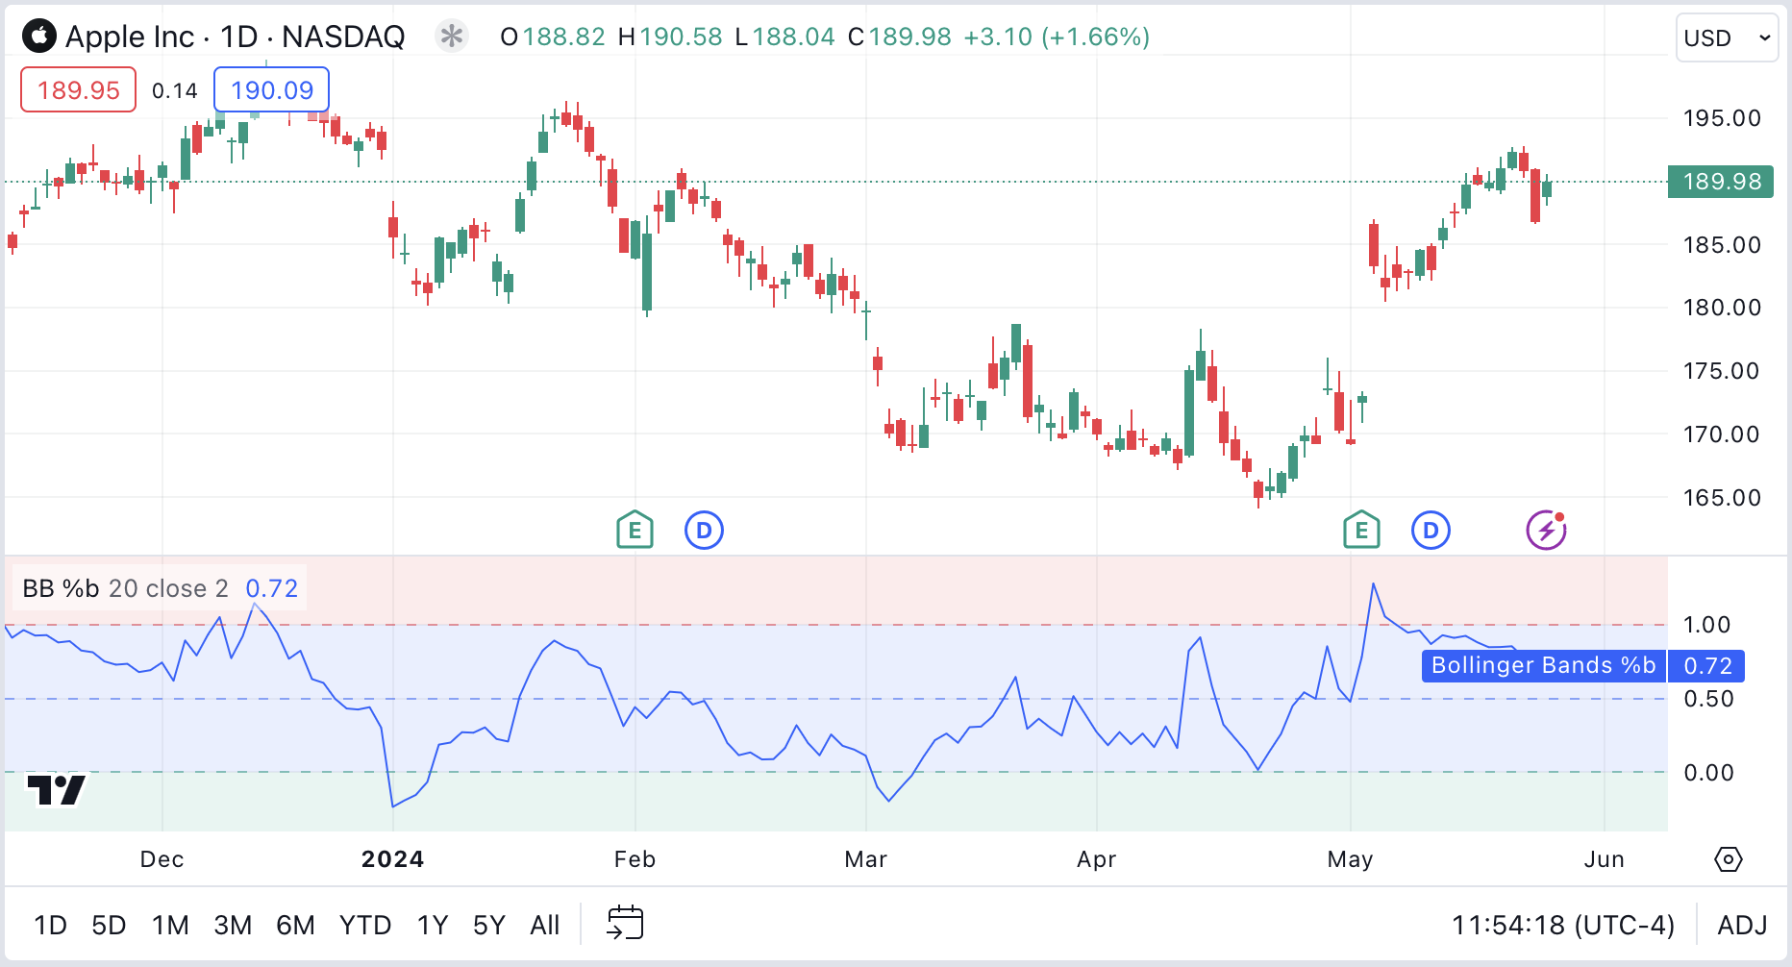Click the blue buy price 190.09

[271, 90]
